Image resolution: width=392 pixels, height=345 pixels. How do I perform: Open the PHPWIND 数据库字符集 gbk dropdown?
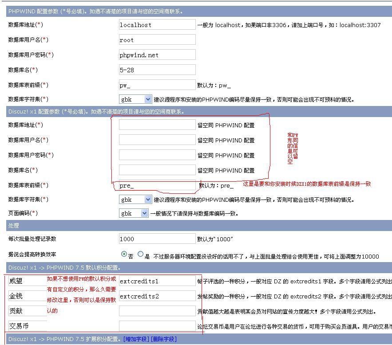tap(135, 99)
